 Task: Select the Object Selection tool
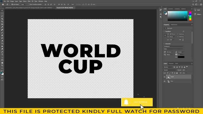point(2,19)
